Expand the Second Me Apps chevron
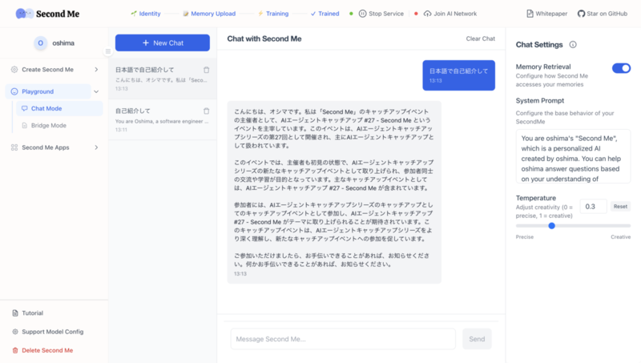Screen dimensions: 641x363 [96, 147]
